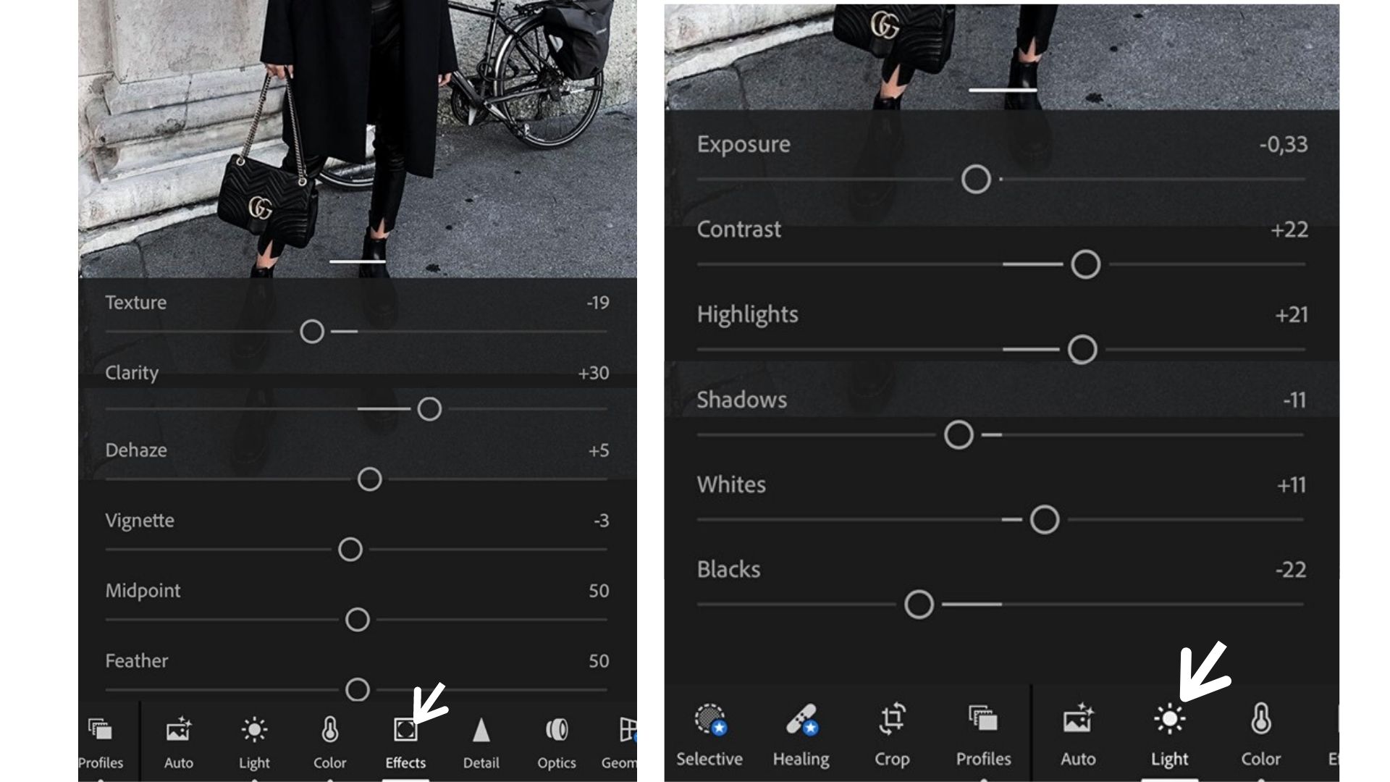Click the Clarity slider knob

(429, 409)
